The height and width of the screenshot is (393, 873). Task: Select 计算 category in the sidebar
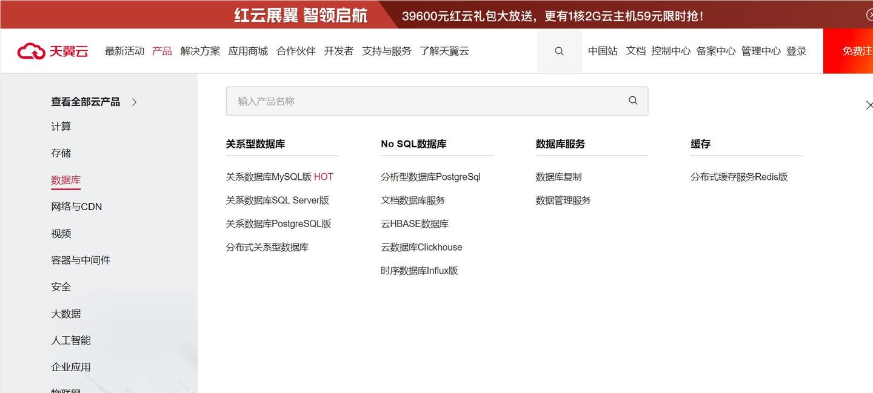pyautogui.click(x=61, y=126)
